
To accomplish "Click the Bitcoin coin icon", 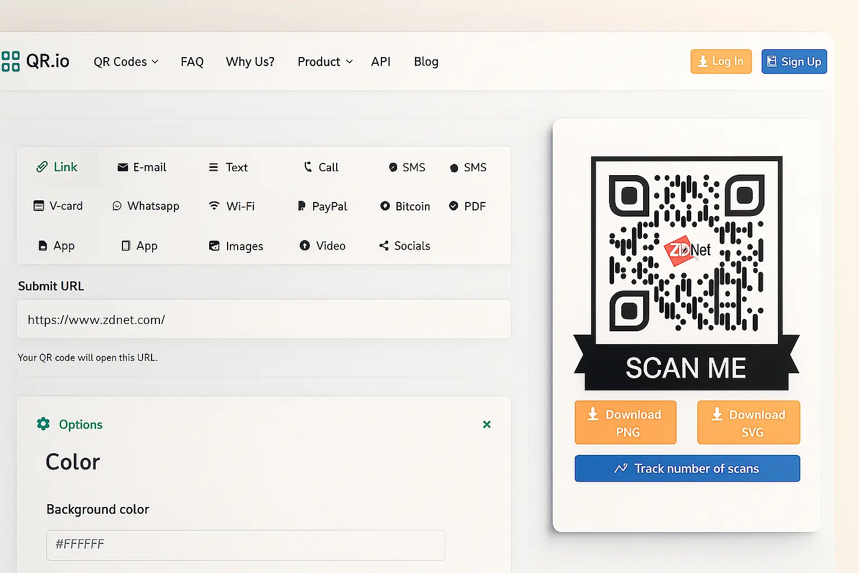I will pyautogui.click(x=385, y=206).
